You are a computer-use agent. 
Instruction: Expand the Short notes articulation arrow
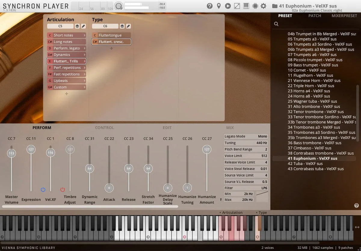(85, 35)
